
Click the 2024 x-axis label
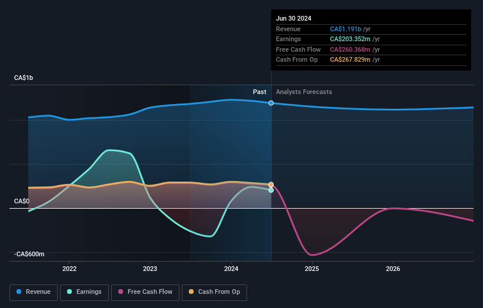pyautogui.click(x=231, y=269)
